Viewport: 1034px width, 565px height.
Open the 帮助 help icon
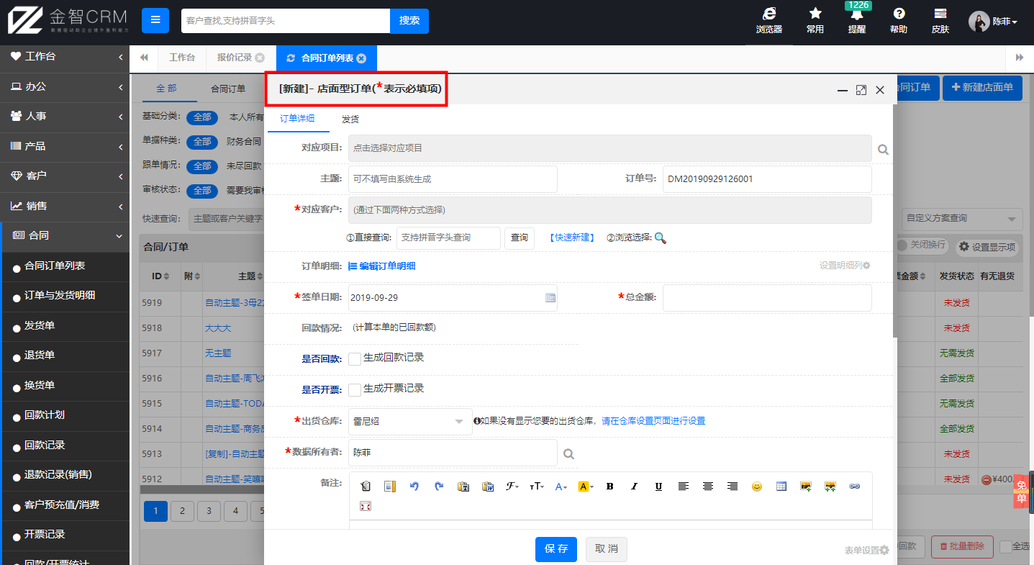(x=899, y=21)
